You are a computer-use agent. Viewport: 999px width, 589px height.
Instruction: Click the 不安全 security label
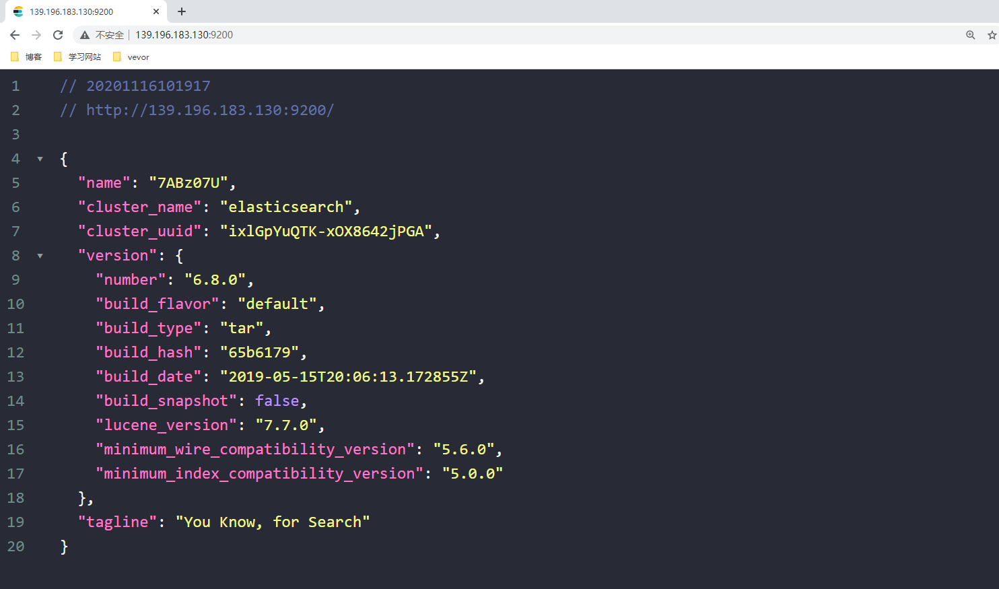109,35
